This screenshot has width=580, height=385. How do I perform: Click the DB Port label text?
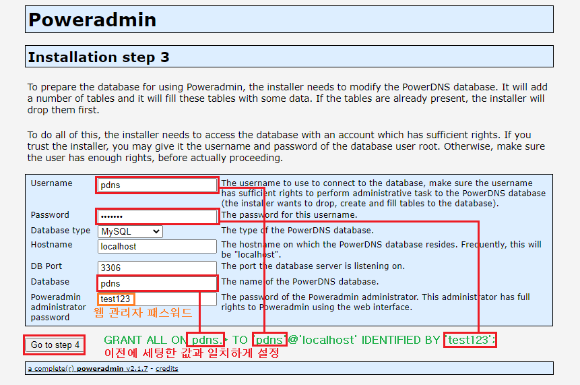tap(46, 266)
